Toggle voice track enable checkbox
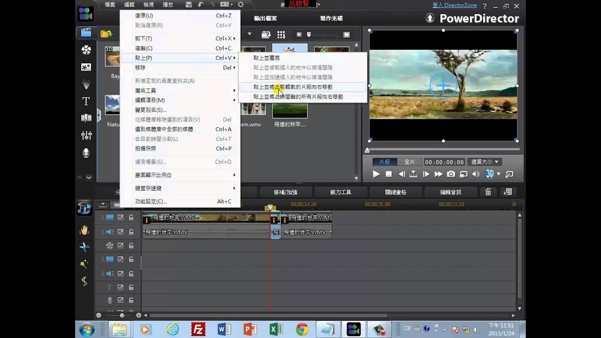Screen dimensions: 601x338 pyautogui.click(x=120, y=300)
